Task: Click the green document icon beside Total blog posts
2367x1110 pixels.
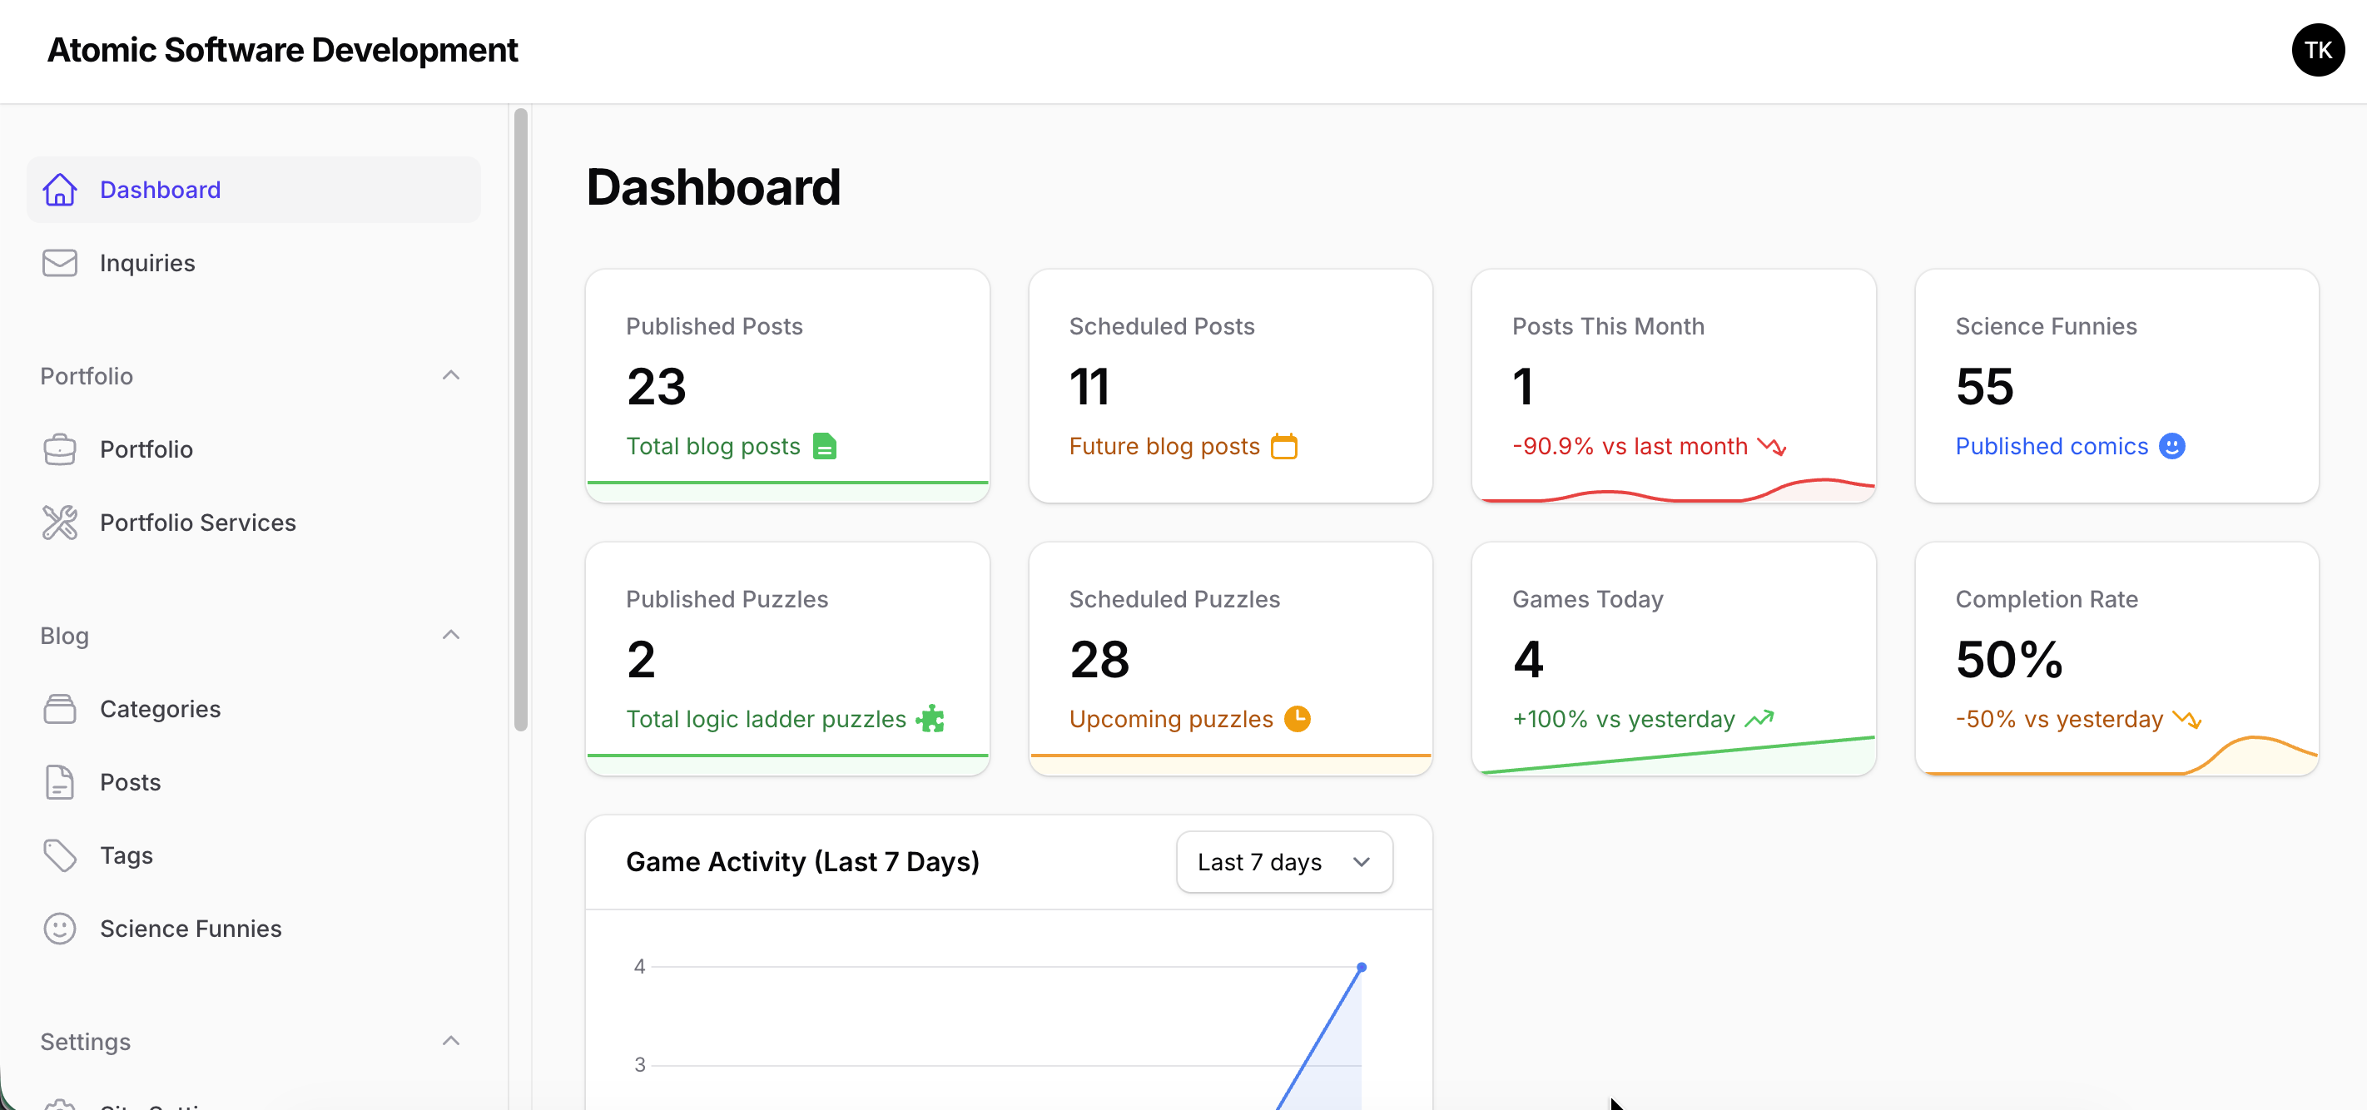Action: pyautogui.click(x=825, y=447)
